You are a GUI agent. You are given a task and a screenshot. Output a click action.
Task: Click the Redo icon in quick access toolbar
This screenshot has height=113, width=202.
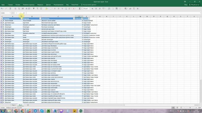(x=6, y=8)
